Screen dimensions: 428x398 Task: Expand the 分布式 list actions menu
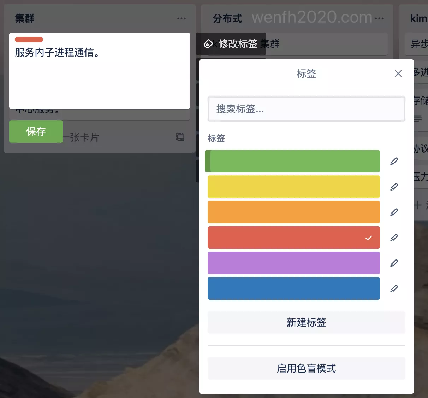pos(379,18)
